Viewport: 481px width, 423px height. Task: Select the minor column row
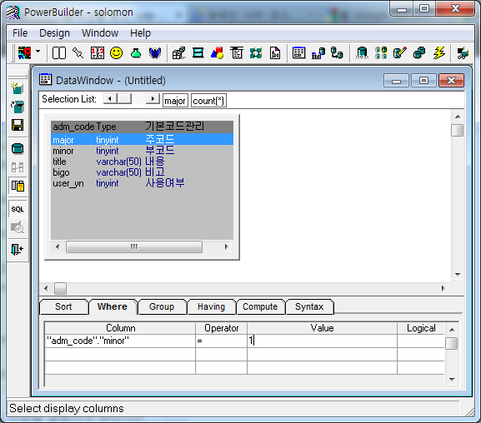click(142, 151)
